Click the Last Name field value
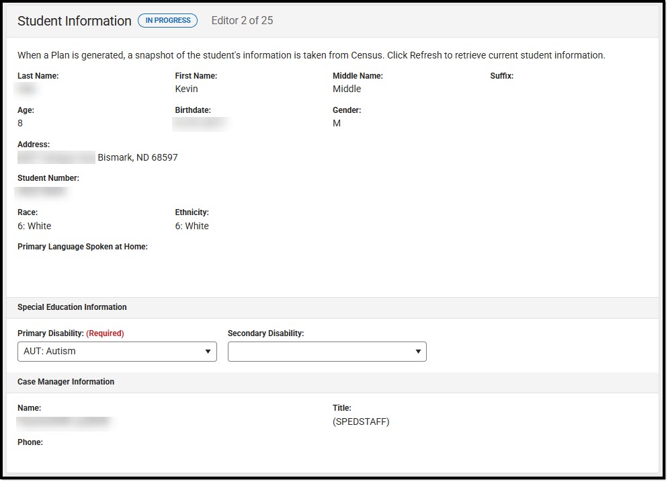 [x=26, y=88]
